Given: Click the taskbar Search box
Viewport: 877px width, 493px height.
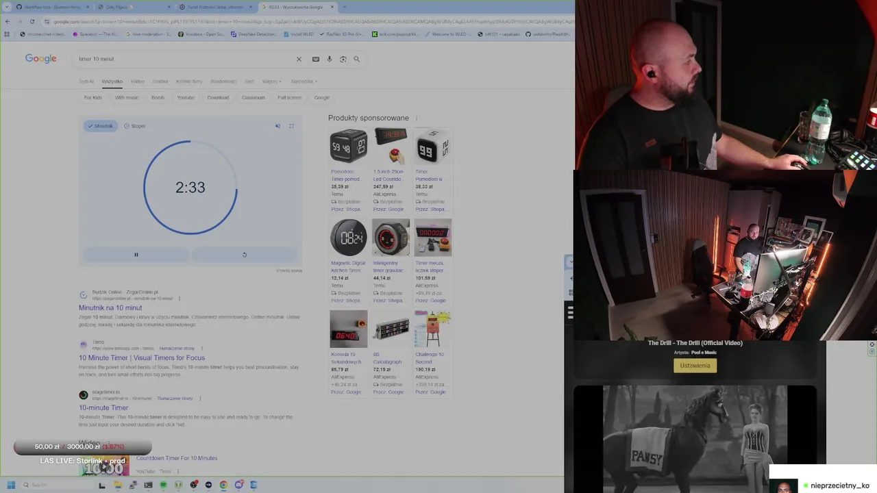Looking at the screenshot, I should click(x=58, y=485).
